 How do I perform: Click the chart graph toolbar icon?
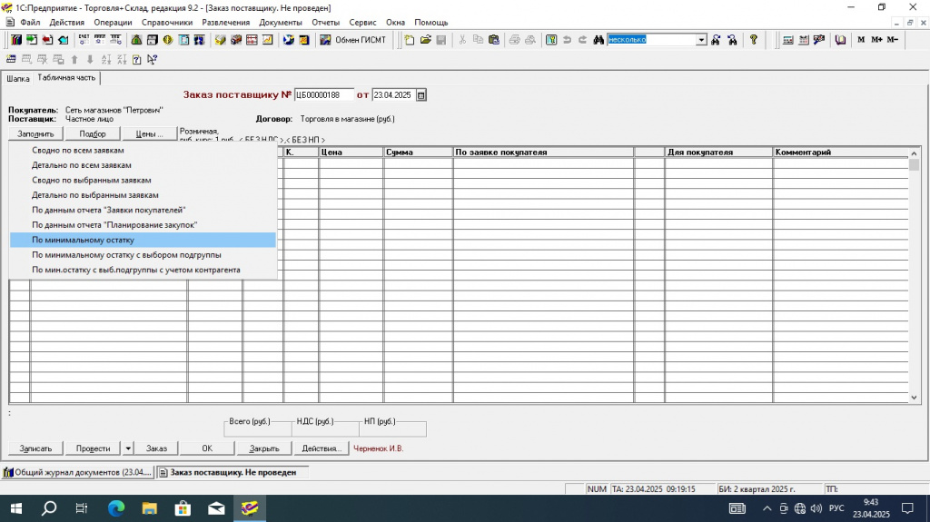point(268,40)
